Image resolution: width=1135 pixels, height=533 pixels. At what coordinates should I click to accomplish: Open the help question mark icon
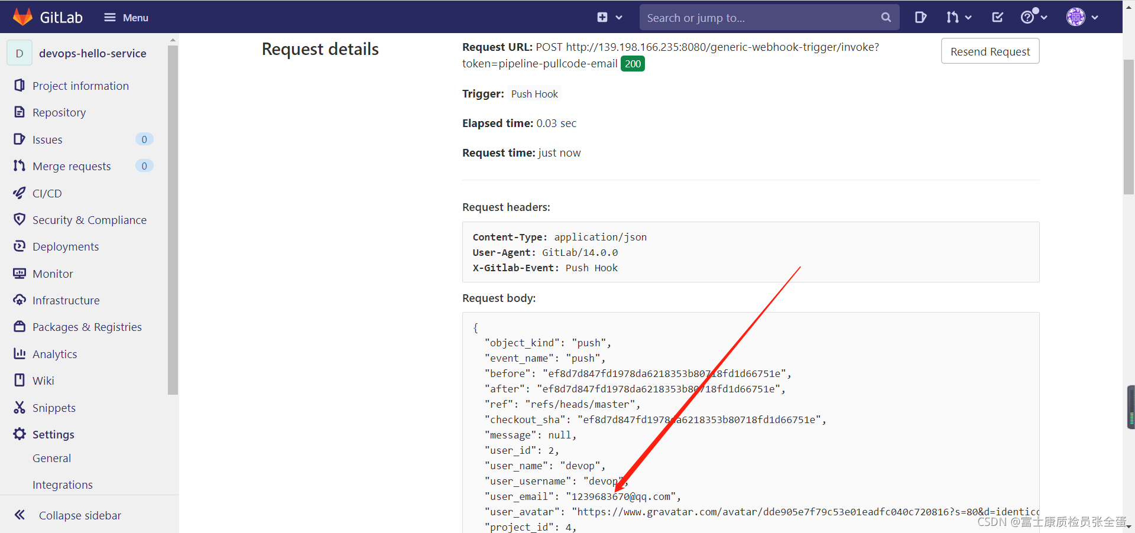[1028, 18]
